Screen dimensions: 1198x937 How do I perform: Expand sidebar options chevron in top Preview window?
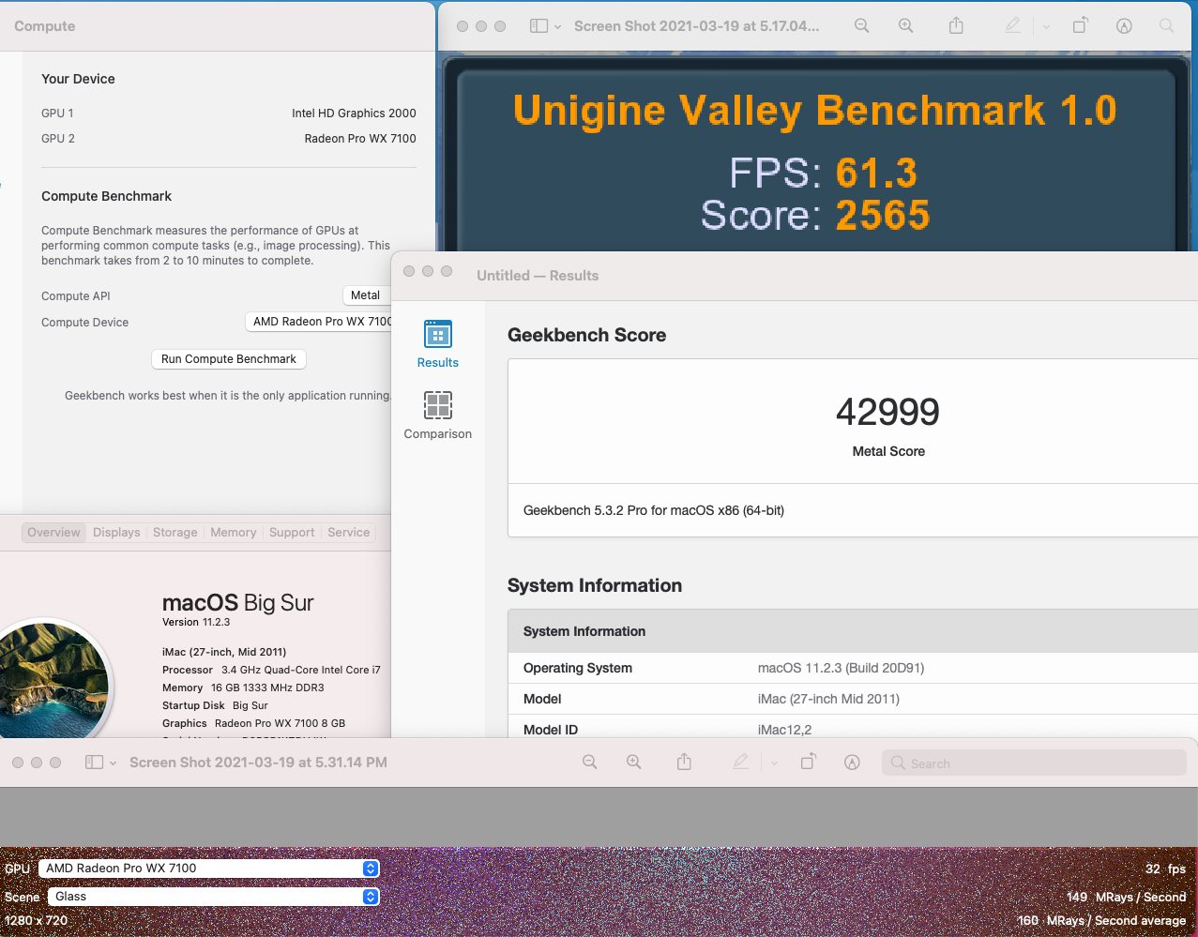(x=557, y=27)
